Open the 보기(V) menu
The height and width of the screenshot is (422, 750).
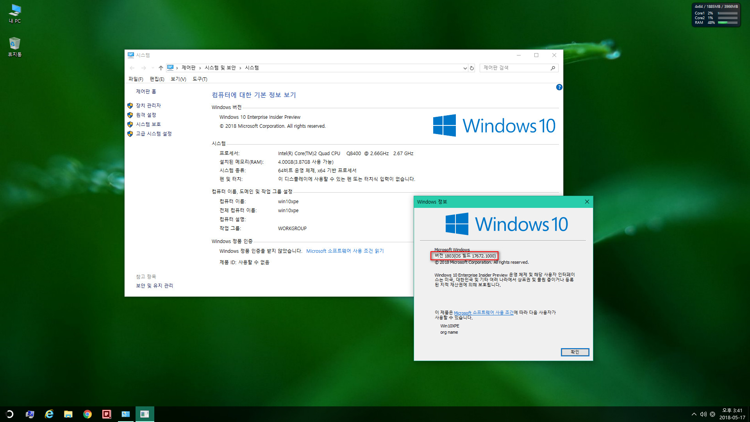(179, 79)
